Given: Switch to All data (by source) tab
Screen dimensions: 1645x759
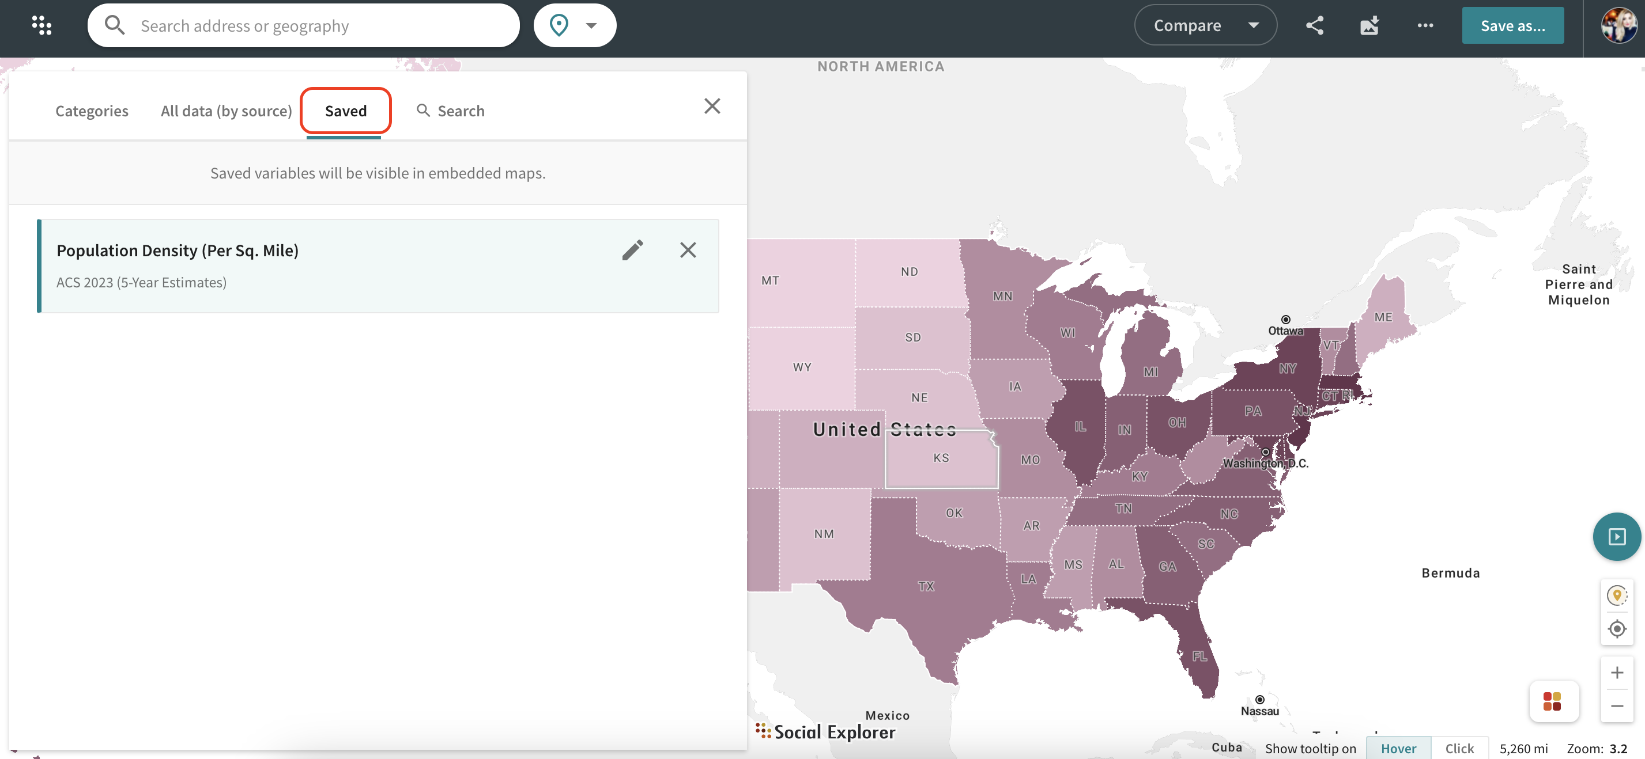Looking at the screenshot, I should point(226,111).
